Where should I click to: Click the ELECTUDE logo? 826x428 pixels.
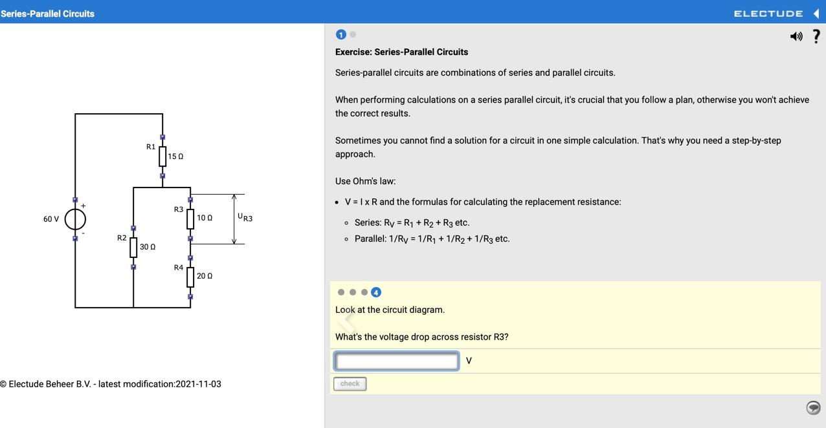coord(768,14)
